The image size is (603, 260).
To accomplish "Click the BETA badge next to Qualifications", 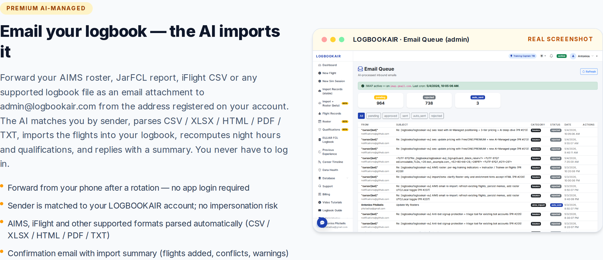I will tap(345, 130).
